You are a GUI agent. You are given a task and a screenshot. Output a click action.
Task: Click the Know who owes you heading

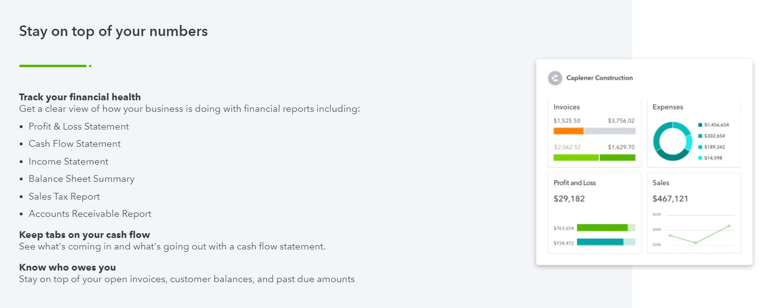click(67, 267)
